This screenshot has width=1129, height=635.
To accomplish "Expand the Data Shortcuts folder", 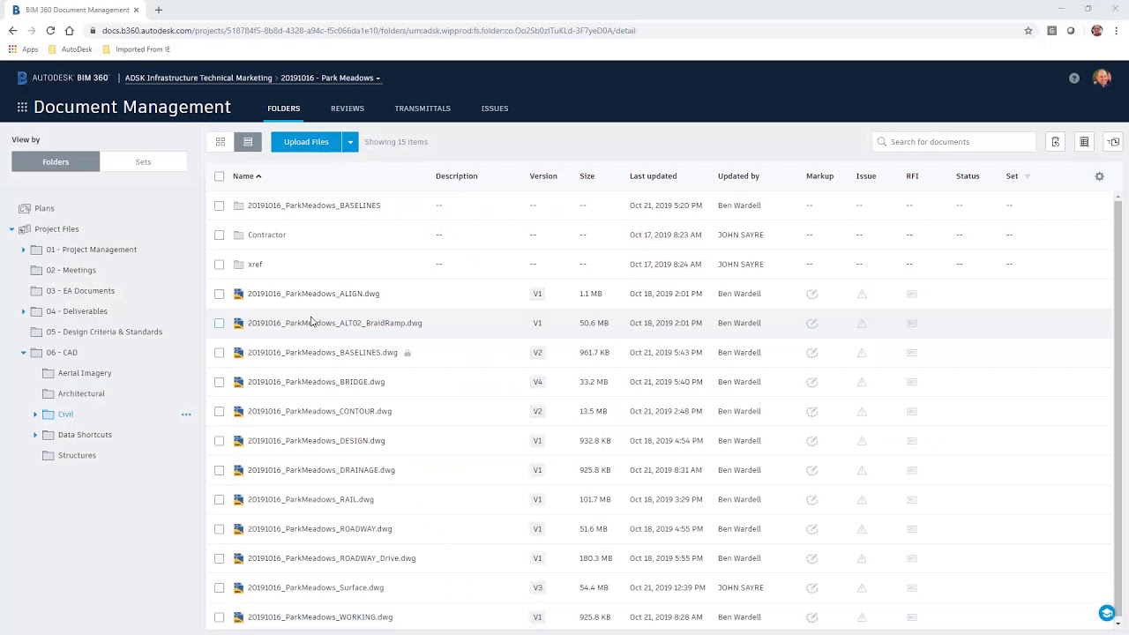I will click(35, 435).
